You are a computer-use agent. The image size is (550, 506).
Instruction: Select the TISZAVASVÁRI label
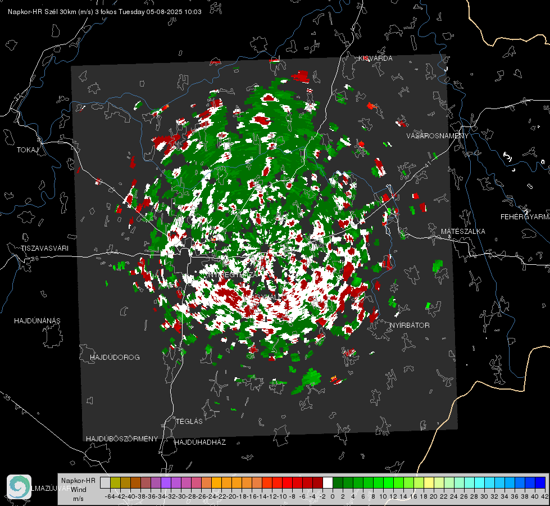pyautogui.click(x=44, y=249)
